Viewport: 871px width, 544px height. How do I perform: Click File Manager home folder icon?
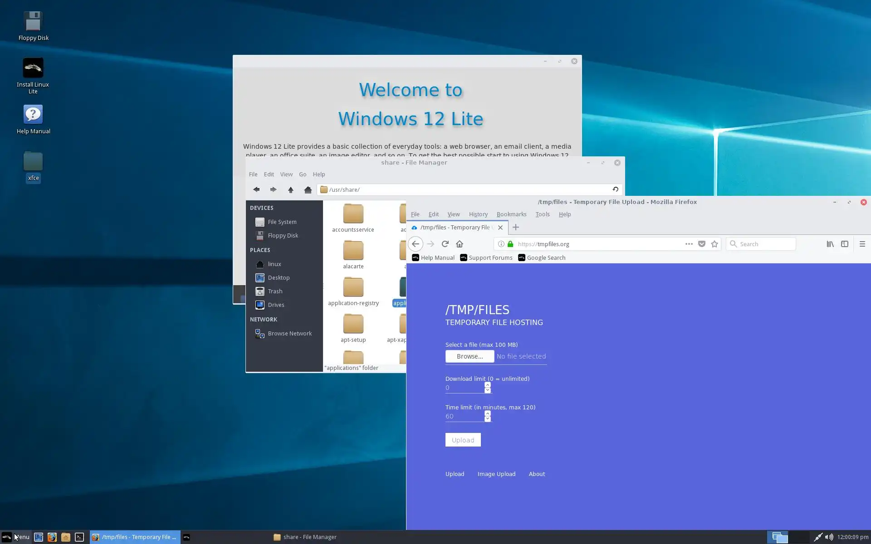tap(308, 189)
